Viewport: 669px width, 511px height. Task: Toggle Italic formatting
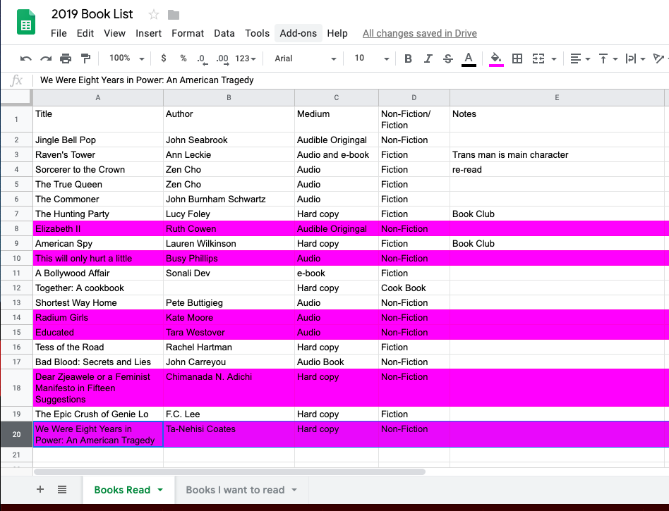click(x=428, y=59)
